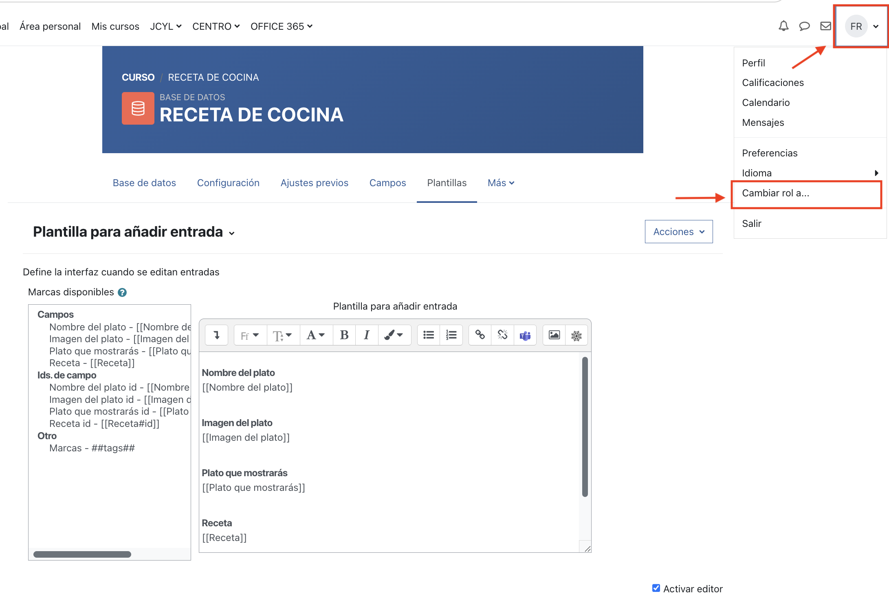Expand the OFFICE 365 navigation menu
Screen dimensions: 889x598
coord(282,26)
